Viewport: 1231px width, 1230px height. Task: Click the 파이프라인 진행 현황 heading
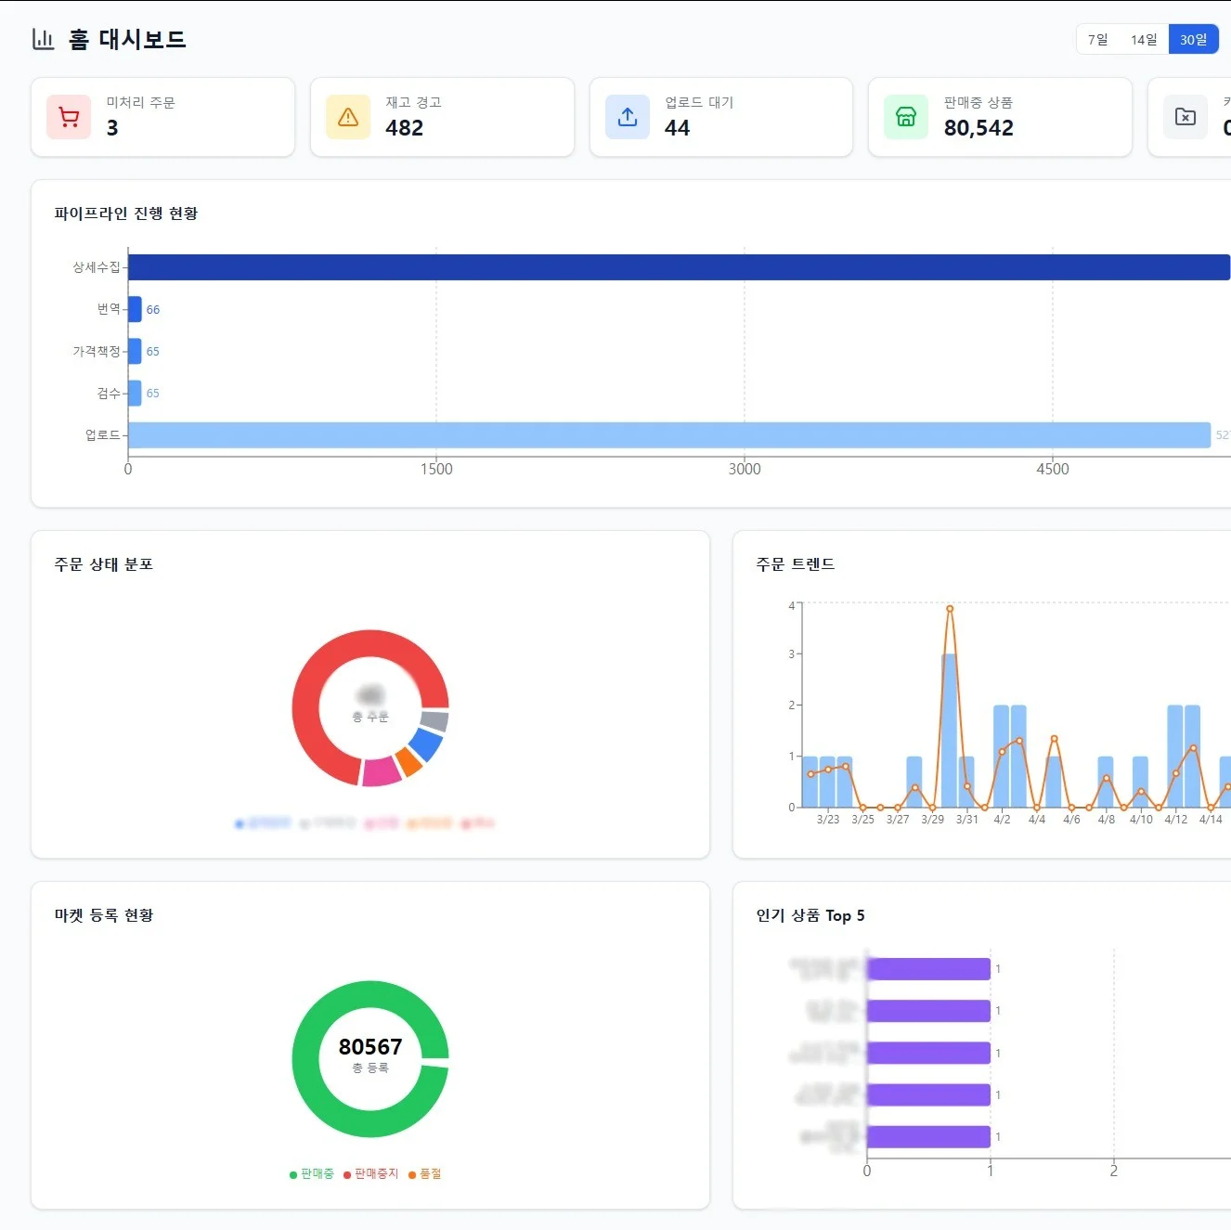(x=126, y=214)
